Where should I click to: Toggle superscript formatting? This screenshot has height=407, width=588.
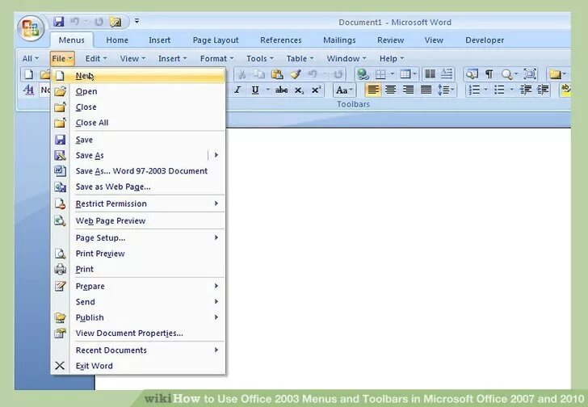(316, 90)
